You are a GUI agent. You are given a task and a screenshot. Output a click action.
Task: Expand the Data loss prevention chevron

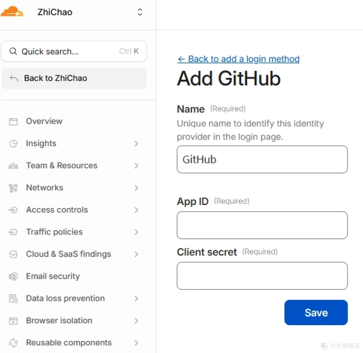tap(136, 299)
